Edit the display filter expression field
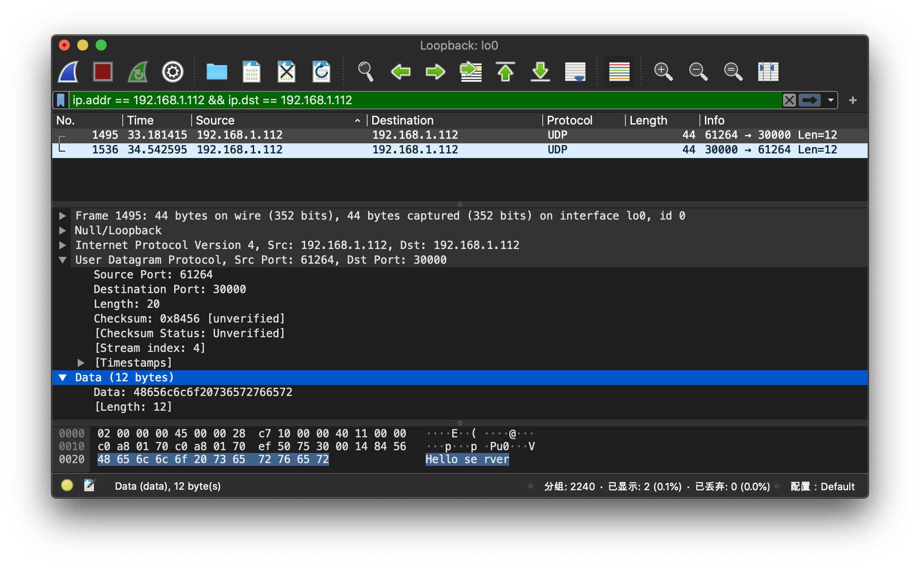 pyautogui.click(x=425, y=100)
